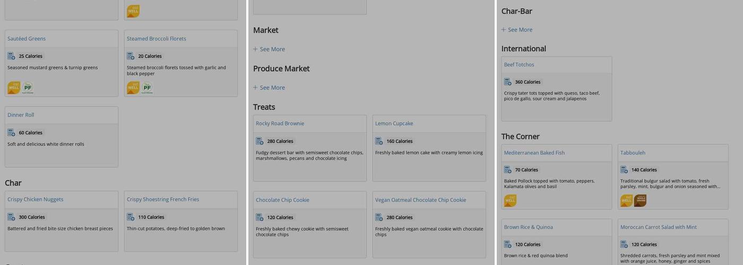Click nutrition icon for Lemon Cupcake

click(x=379, y=141)
